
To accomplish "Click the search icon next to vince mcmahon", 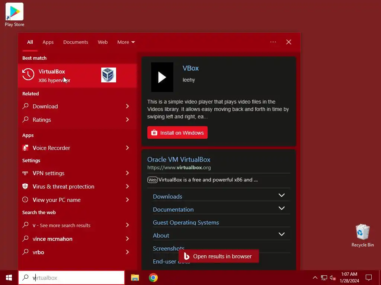I will [x=25, y=239].
